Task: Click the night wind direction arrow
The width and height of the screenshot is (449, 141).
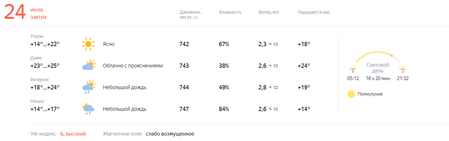Action: pyautogui.click(x=270, y=109)
